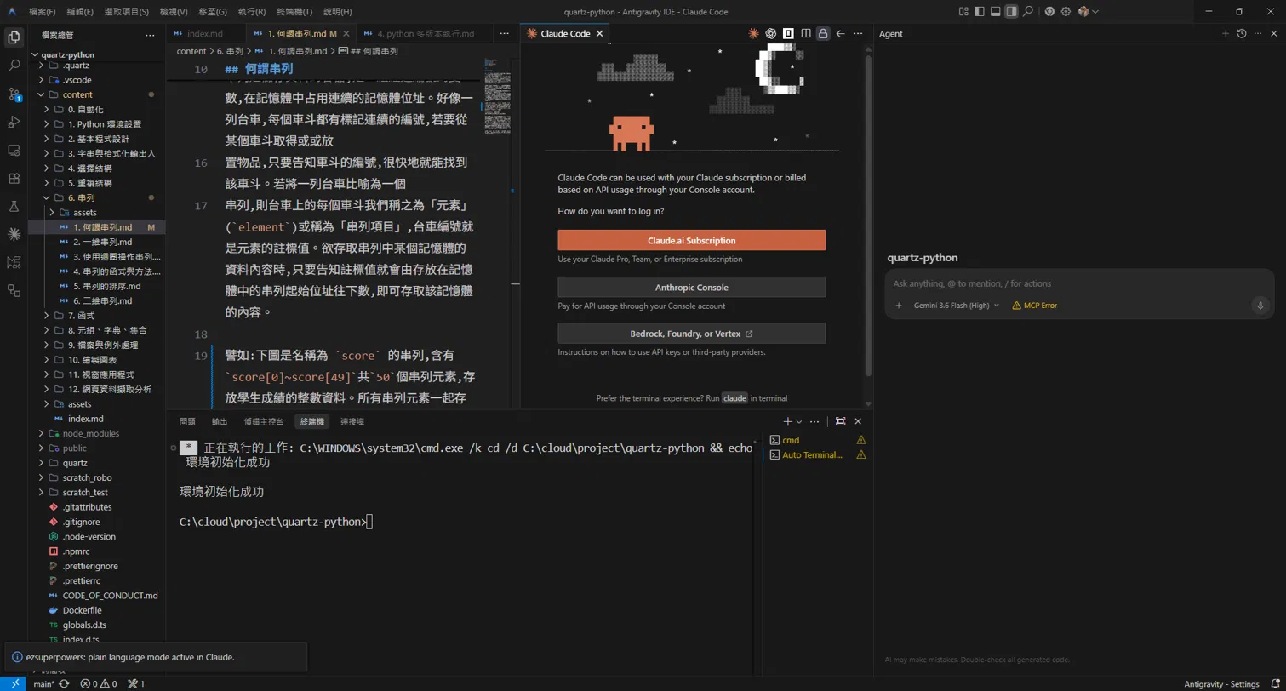Open the Testing flask icon view

(14, 206)
